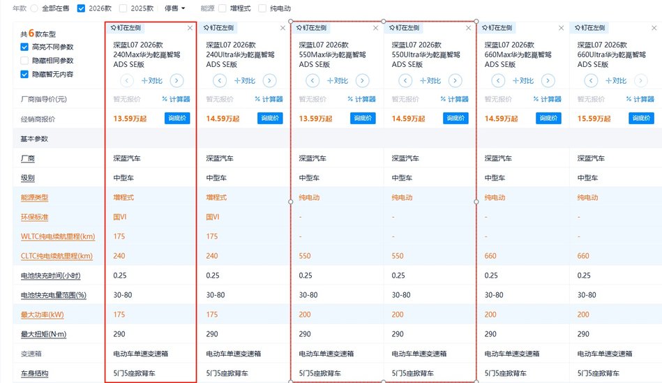
Task: Open the calculator for the 660Ultra model
Action: click(640, 99)
